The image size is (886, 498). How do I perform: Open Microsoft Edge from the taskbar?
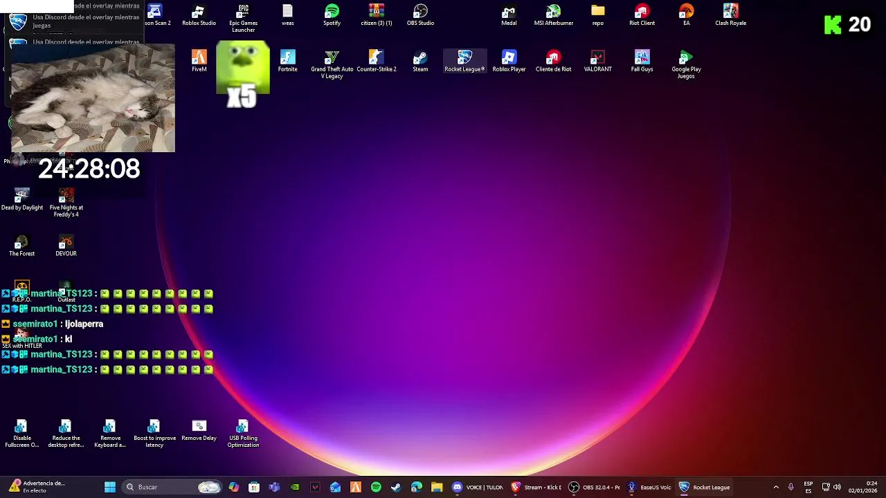click(416, 487)
